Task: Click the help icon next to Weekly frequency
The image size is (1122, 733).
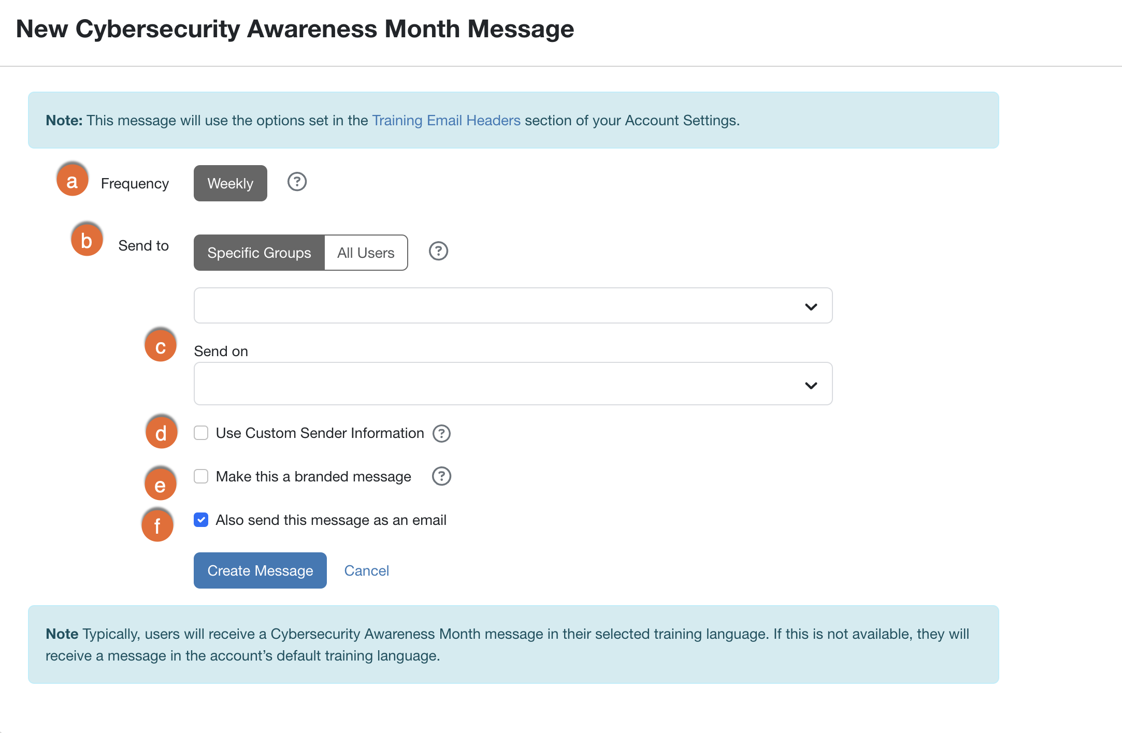Action: click(296, 182)
